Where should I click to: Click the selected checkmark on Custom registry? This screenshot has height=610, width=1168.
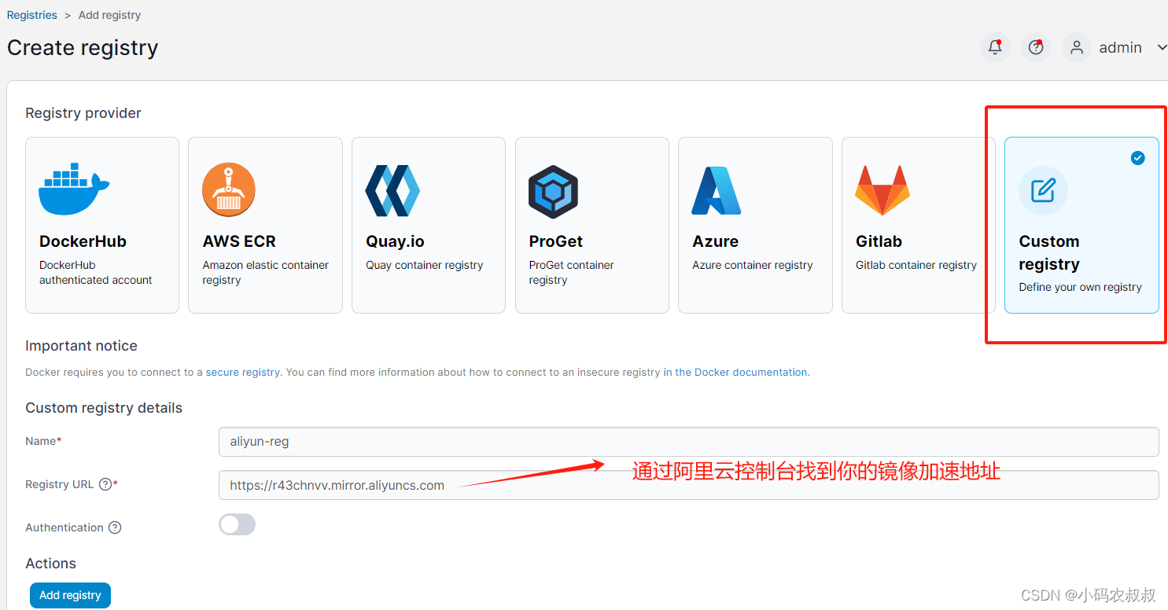(x=1138, y=158)
